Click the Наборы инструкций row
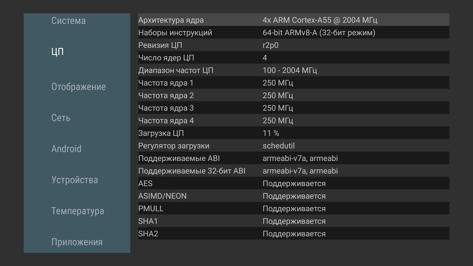The height and width of the screenshot is (266, 473). tap(293, 32)
